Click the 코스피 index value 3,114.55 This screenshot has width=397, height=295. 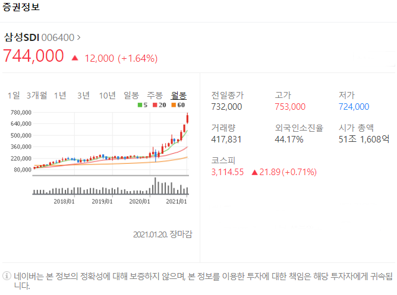[228, 172]
